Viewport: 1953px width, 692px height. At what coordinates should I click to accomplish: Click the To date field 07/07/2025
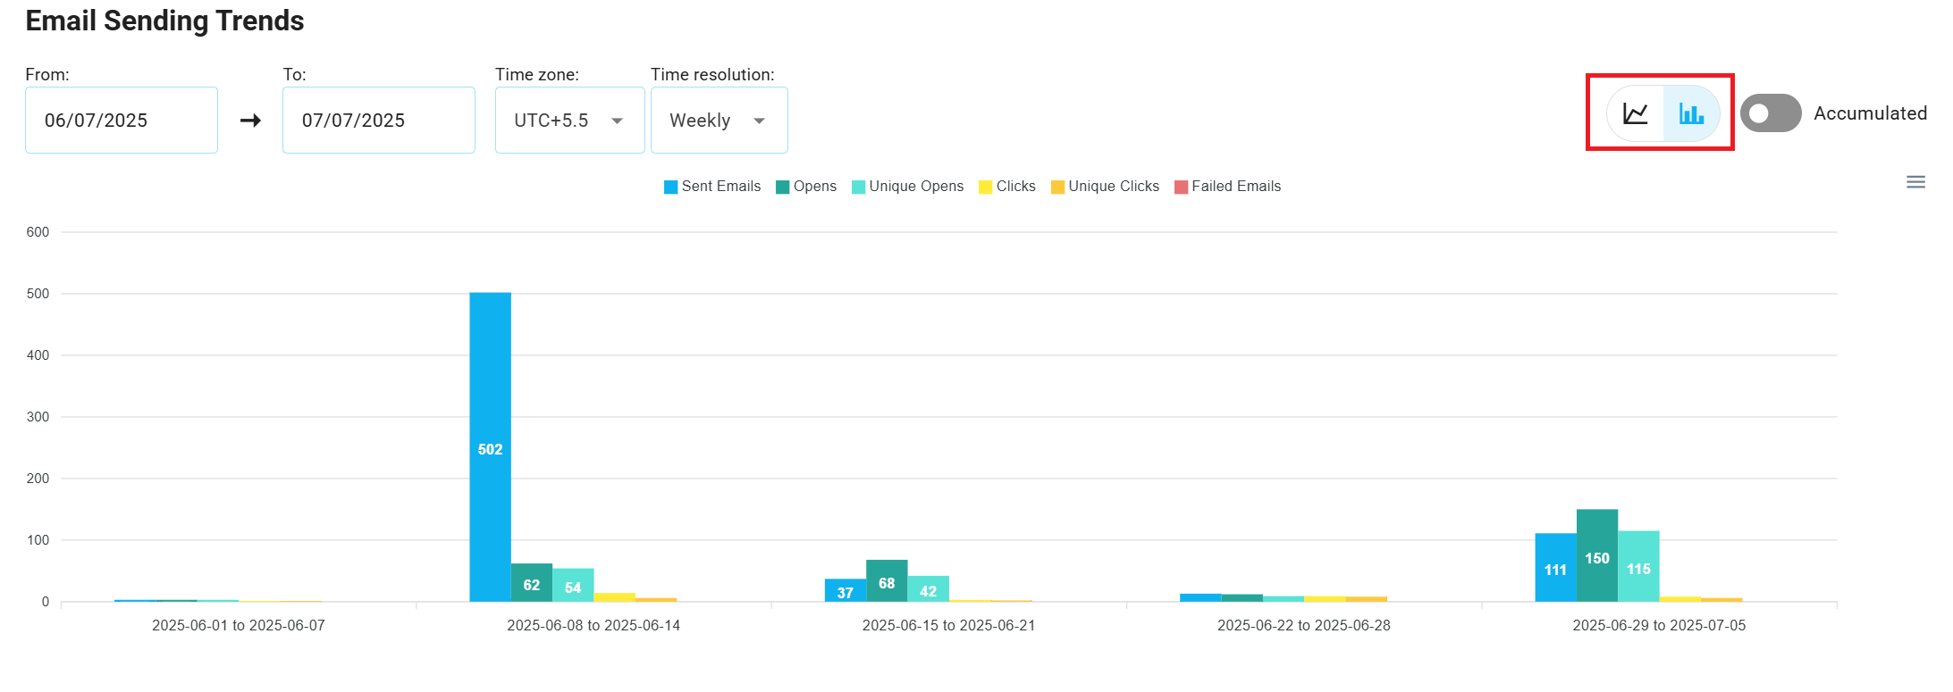coord(379,121)
